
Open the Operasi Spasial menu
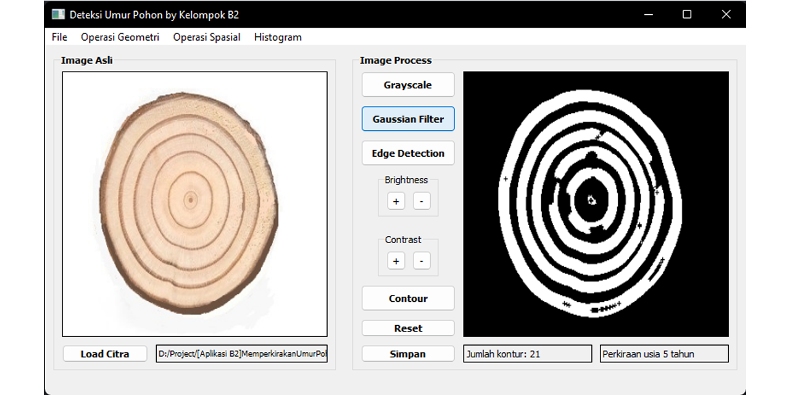pyautogui.click(x=207, y=37)
